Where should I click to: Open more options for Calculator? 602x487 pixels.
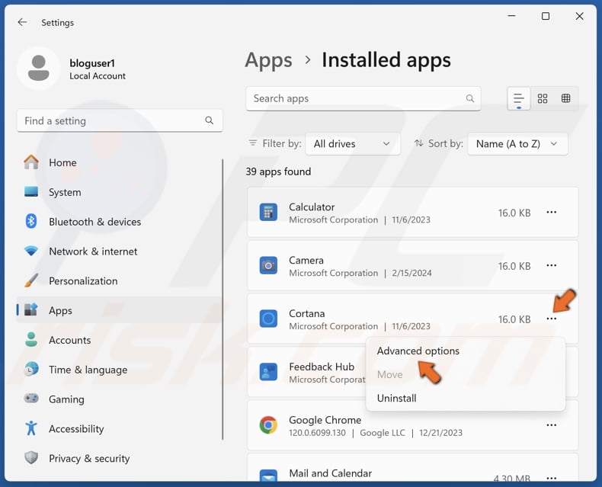click(552, 213)
